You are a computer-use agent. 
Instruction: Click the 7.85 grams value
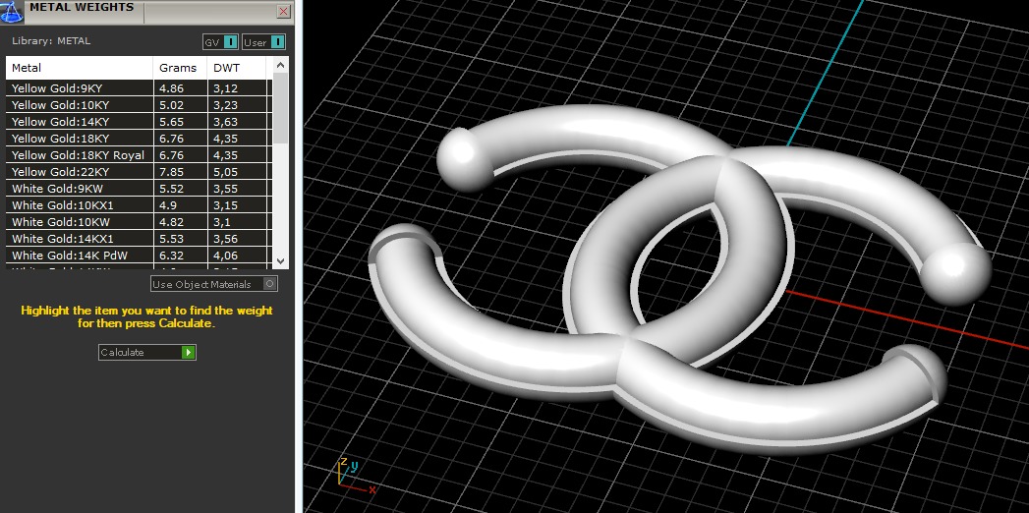click(171, 172)
